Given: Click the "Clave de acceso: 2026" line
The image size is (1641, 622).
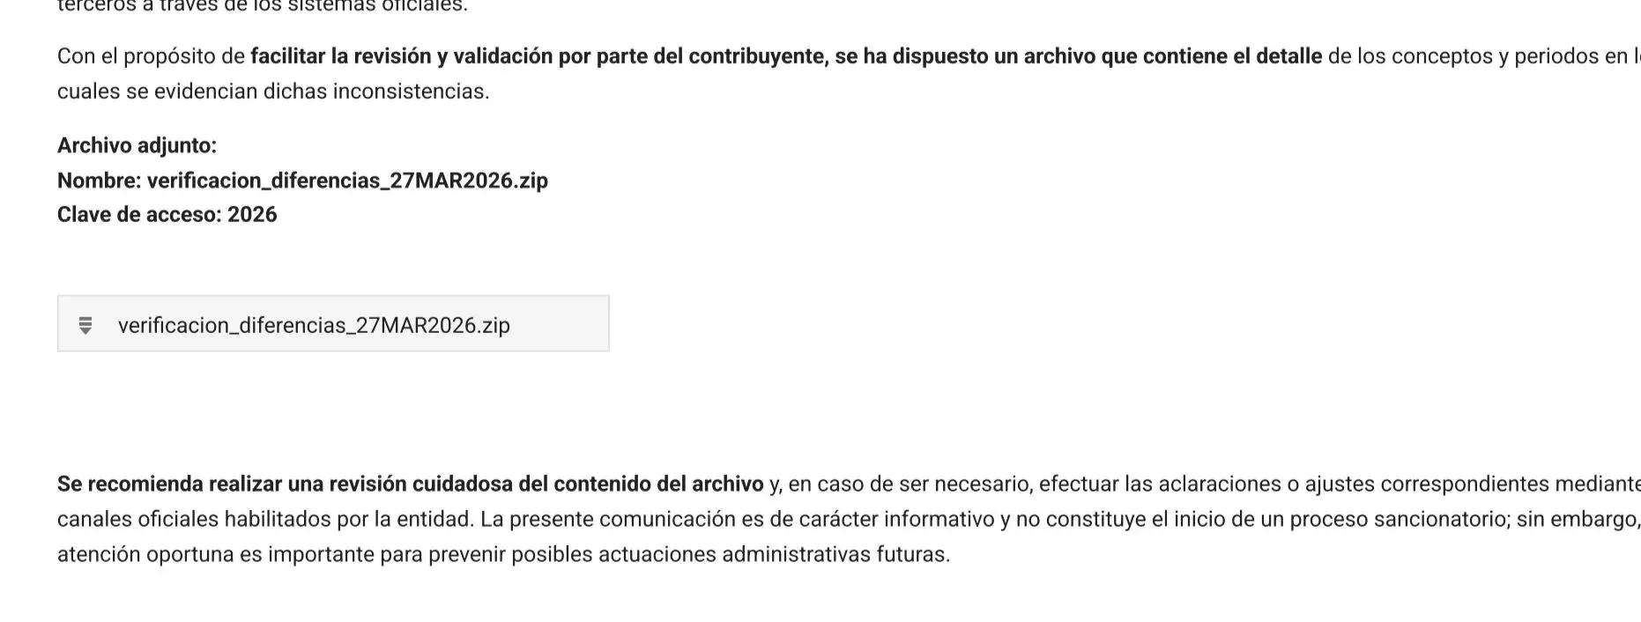Looking at the screenshot, I should coord(167,215).
